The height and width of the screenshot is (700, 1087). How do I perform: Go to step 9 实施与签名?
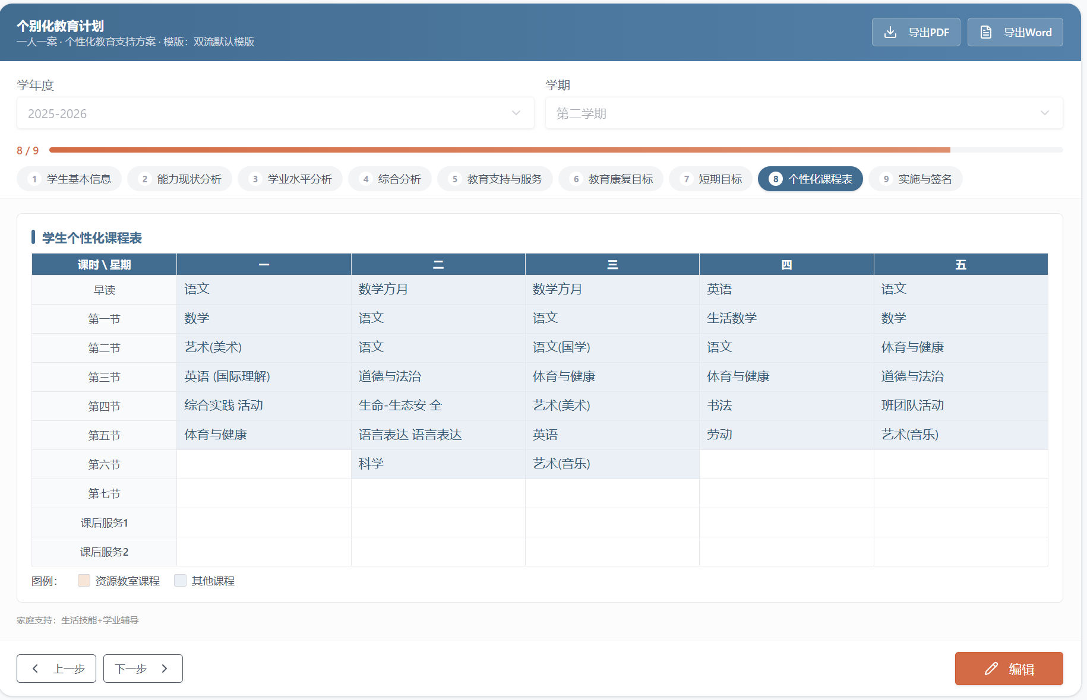(915, 179)
